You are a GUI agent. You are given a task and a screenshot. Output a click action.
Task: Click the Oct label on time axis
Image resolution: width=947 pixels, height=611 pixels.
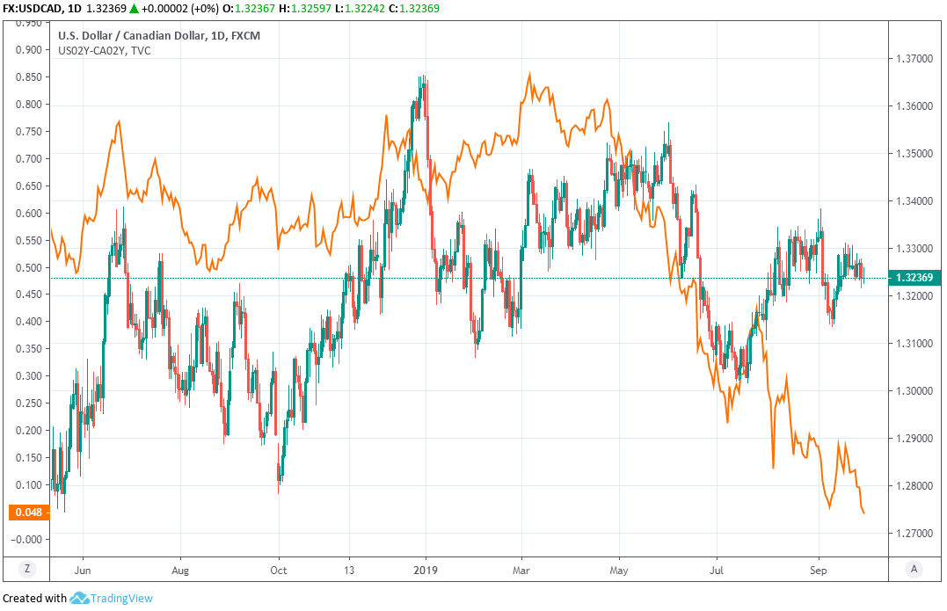278,568
